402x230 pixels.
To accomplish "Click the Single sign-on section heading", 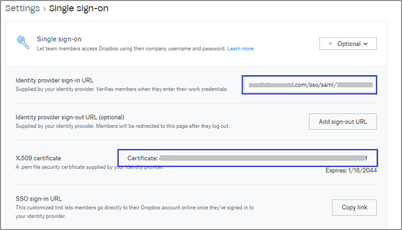I will pos(59,39).
